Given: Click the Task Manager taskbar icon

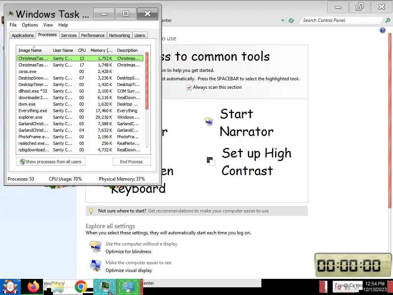Looking at the screenshot, I should 105,287.
